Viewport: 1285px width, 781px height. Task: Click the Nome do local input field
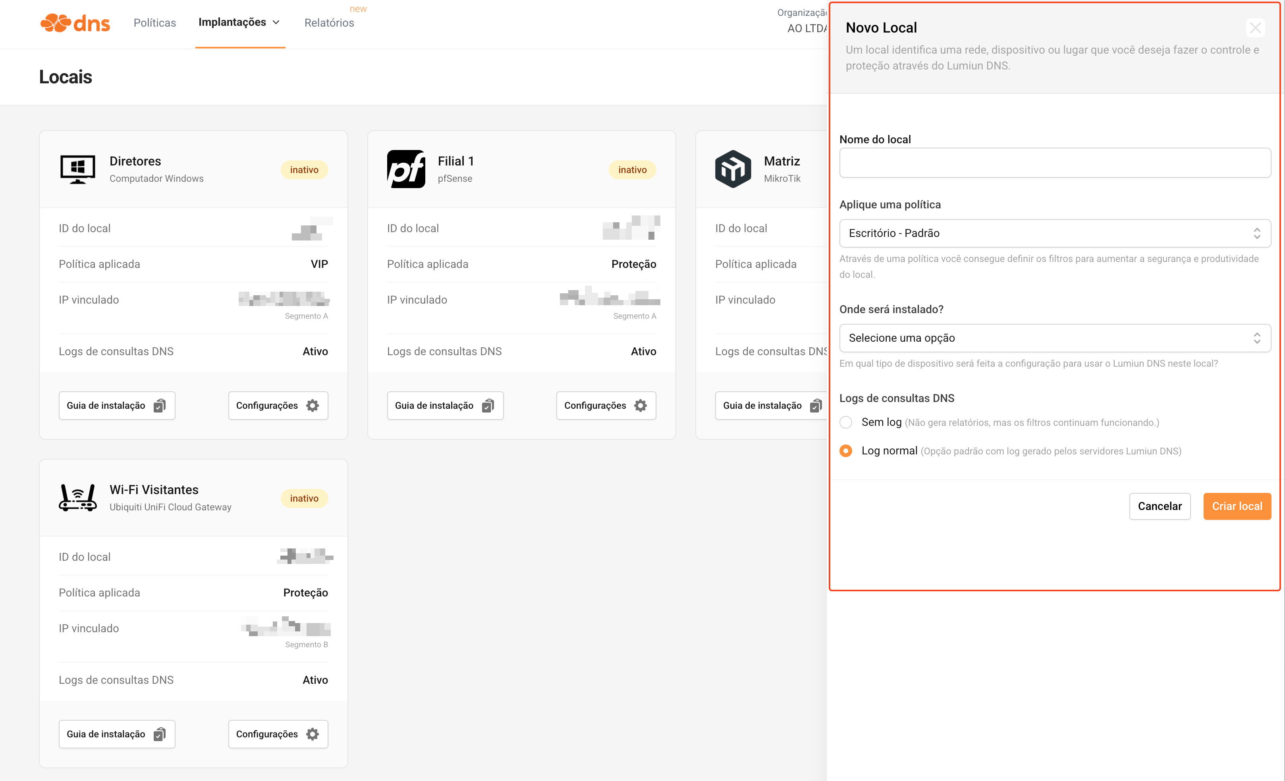point(1055,163)
